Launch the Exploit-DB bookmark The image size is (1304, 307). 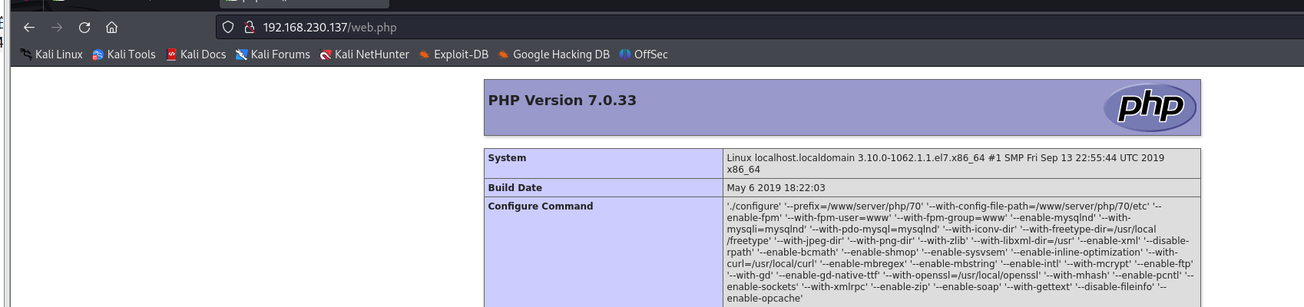pos(453,54)
